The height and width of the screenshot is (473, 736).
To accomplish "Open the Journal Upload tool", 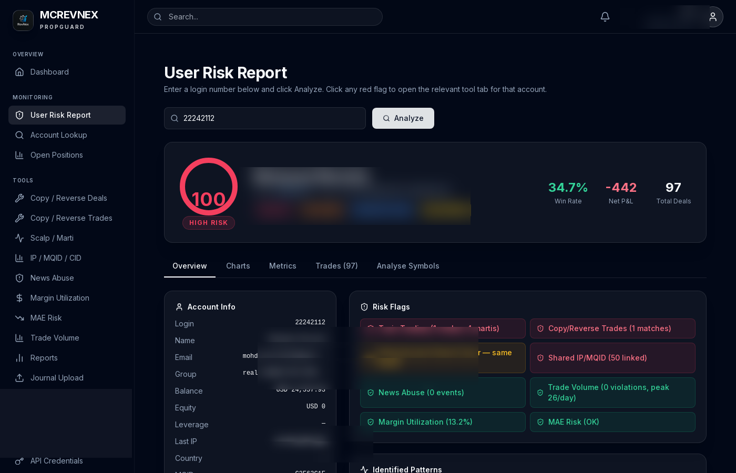I will (x=56, y=378).
